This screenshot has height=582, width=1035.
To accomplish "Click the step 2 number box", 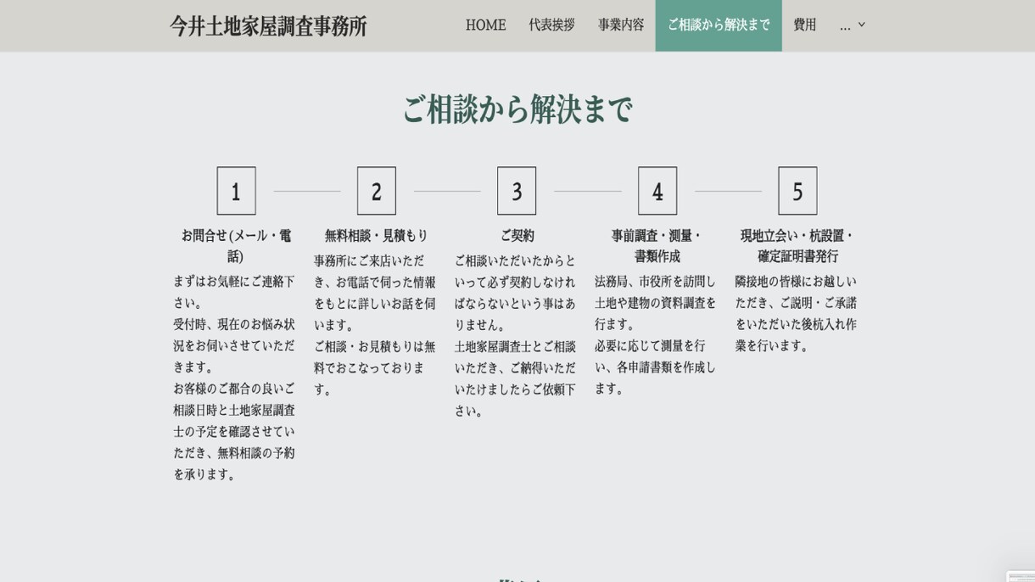I will pos(377,191).
